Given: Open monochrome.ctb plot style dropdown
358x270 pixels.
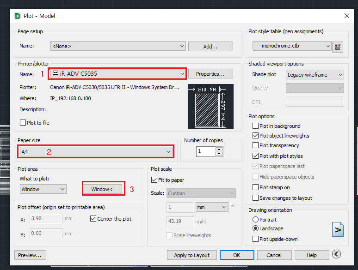Looking at the screenshot, I should 292,46.
